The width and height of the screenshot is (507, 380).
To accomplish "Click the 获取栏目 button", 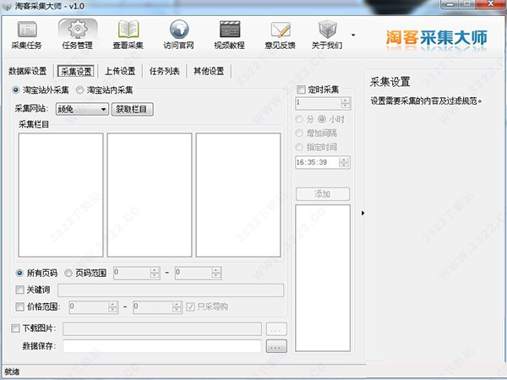I will [133, 109].
